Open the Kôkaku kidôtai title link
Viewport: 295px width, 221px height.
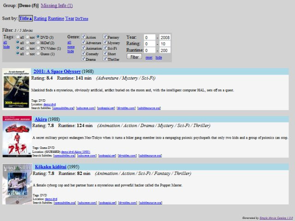click(51, 167)
